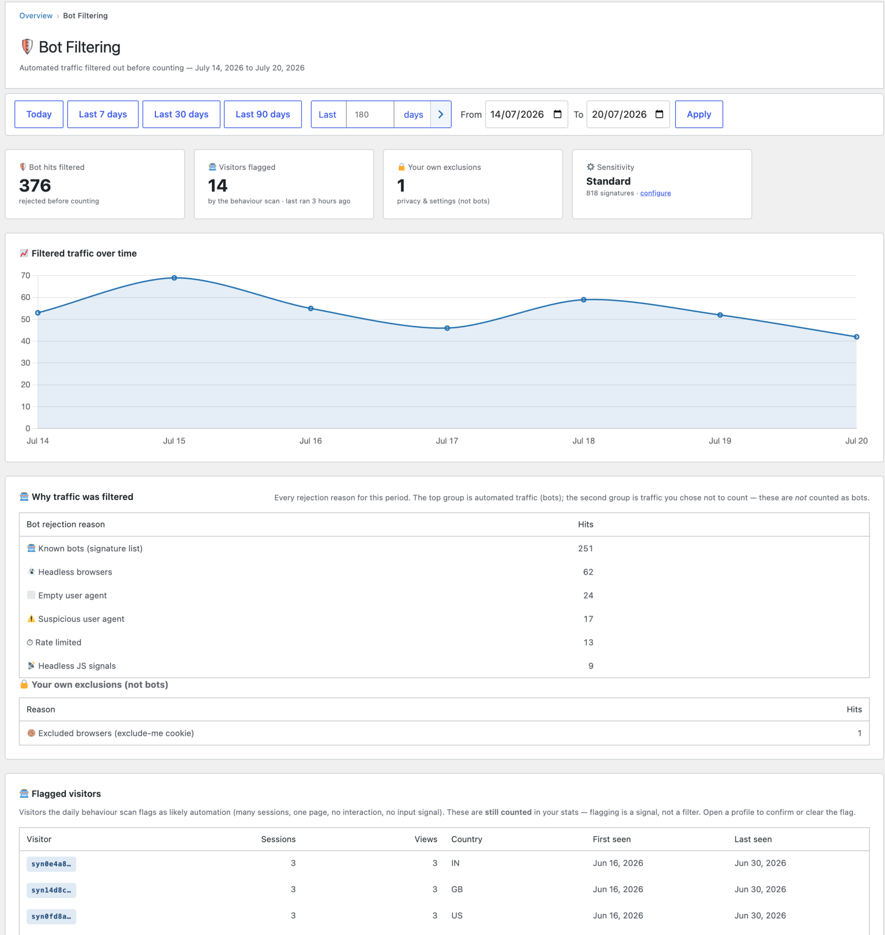Click the Headless JS signals row icon
This screenshot has height=935, width=885.
tap(31, 665)
